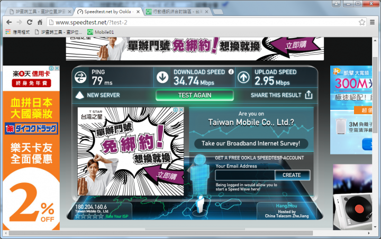Click the Your Email Address field
The height and width of the screenshot is (239, 381).
pos(245,175)
